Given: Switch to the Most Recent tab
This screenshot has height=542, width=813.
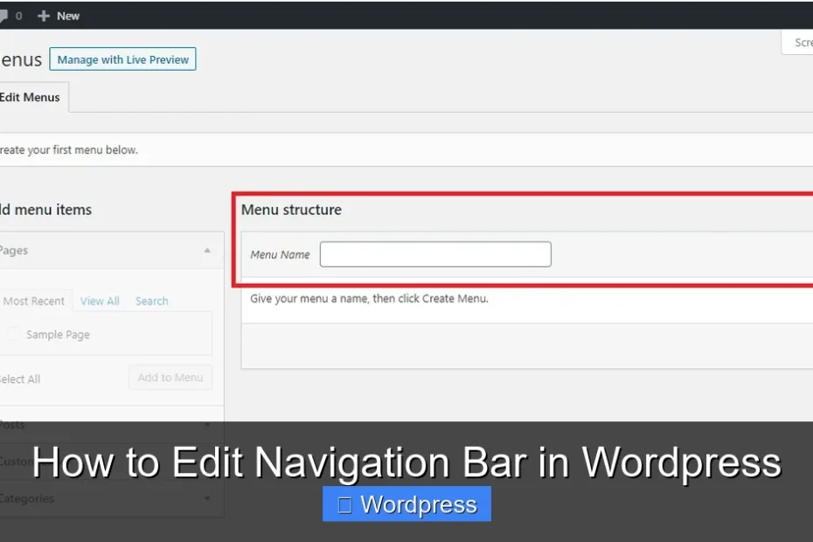Looking at the screenshot, I should [x=34, y=301].
